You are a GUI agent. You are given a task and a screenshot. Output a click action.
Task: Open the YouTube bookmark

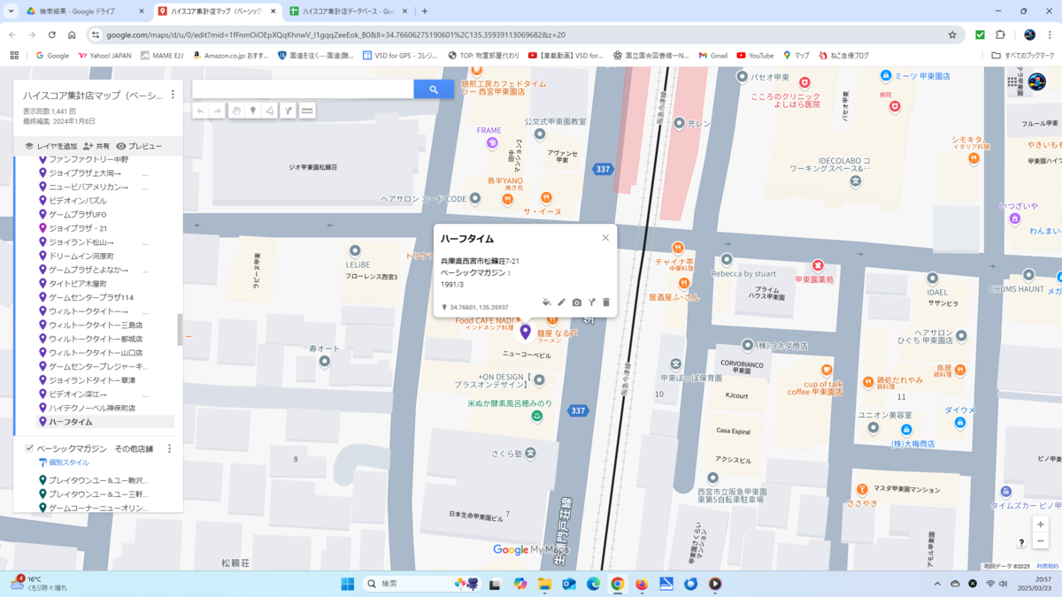point(755,55)
